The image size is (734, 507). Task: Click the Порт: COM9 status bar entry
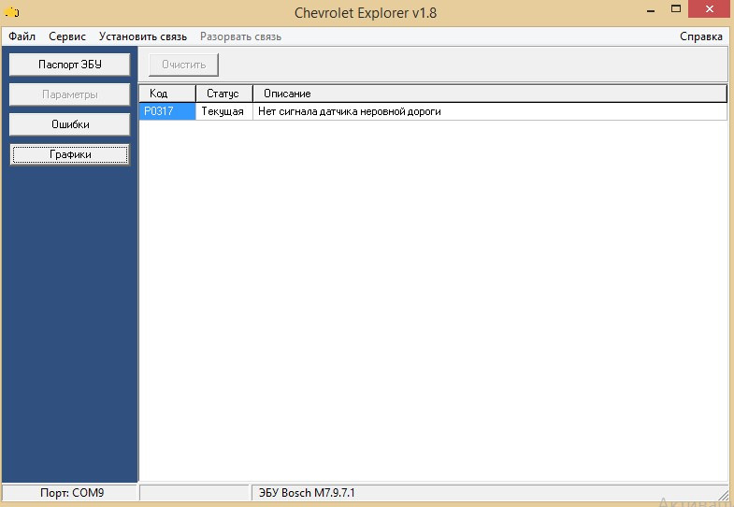tap(70, 492)
